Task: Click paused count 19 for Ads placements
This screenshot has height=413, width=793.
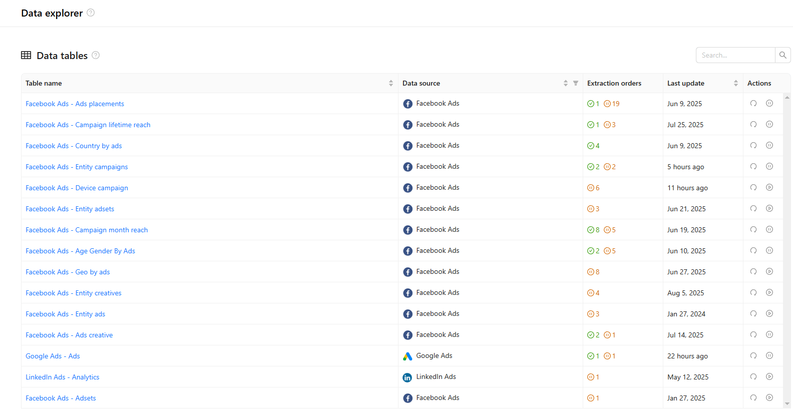Action: [612, 104]
